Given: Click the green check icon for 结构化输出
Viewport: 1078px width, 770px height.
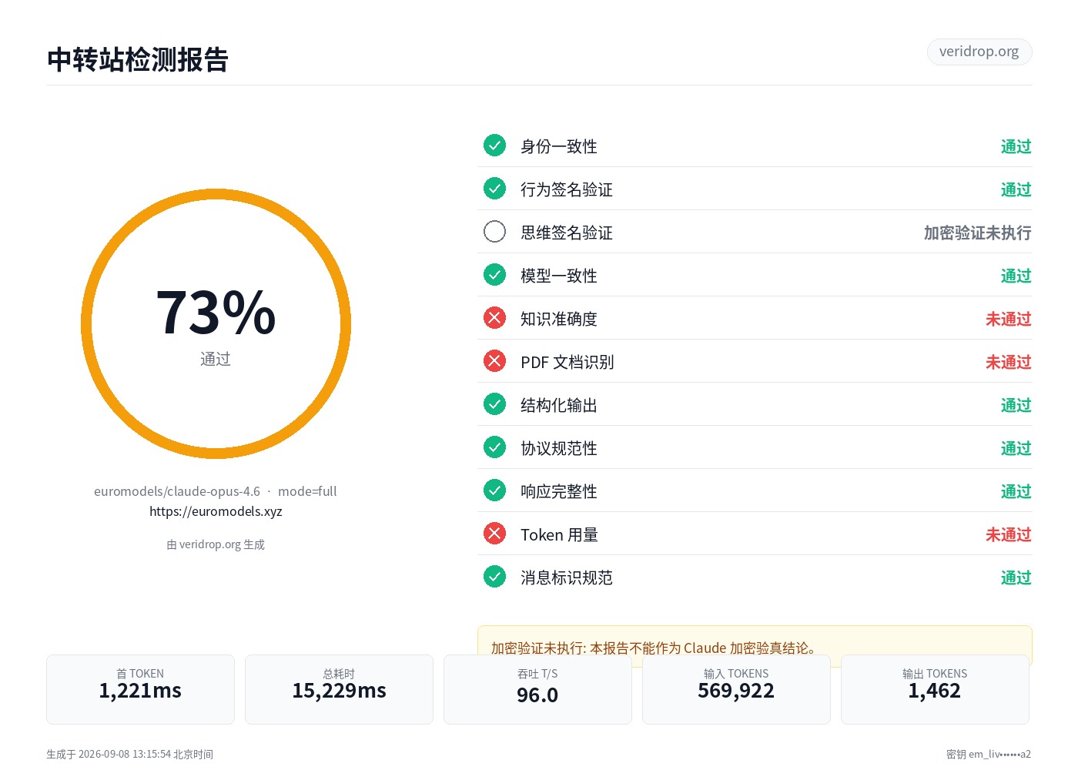Looking at the screenshot, I should click(494, 404).
